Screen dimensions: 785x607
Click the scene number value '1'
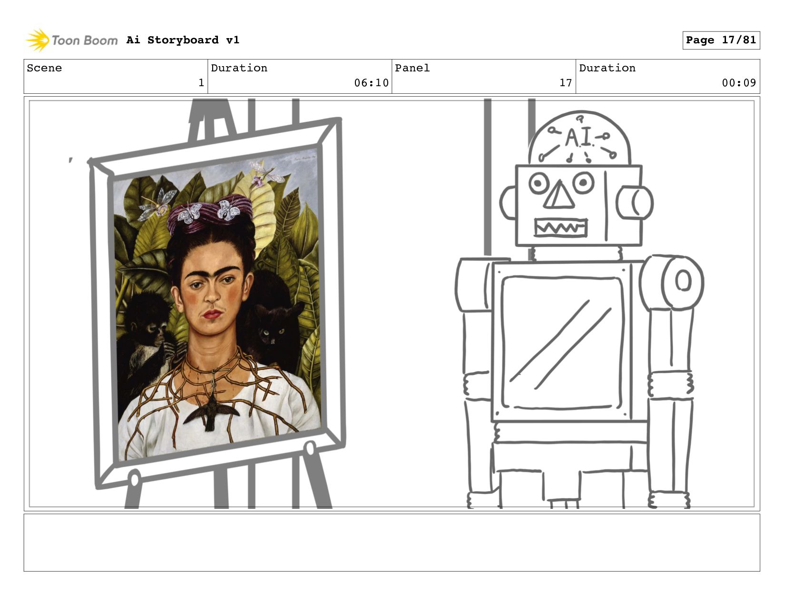201,83
